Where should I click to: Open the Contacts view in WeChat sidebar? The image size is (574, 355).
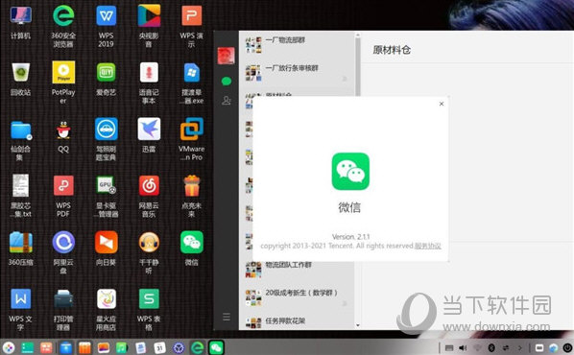coord(227,101)
